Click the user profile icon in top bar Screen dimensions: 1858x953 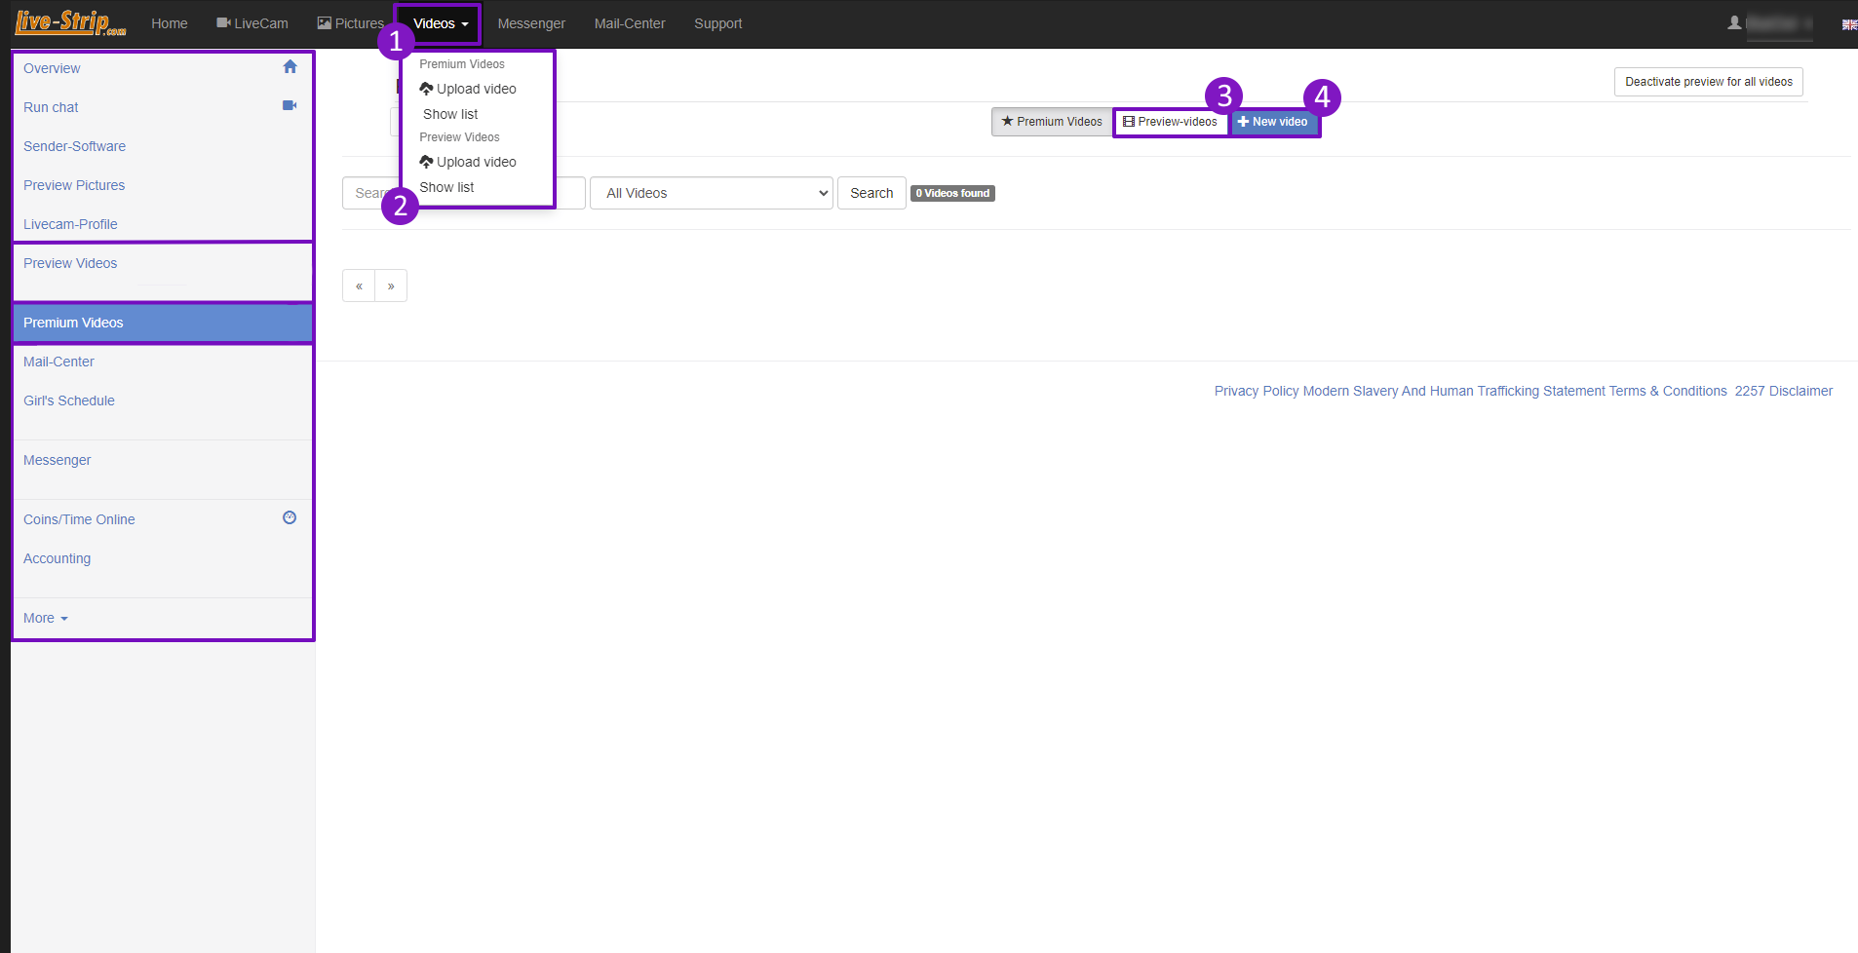1734,22
